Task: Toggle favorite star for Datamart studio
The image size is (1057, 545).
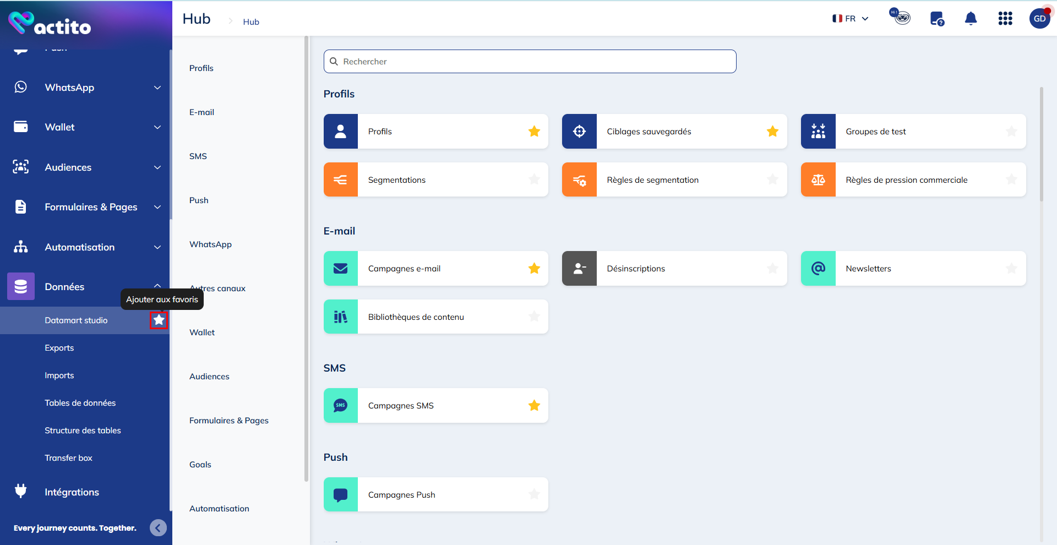Action: 159,320
